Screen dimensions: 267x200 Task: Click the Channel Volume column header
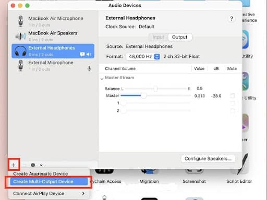pos(120,69)
